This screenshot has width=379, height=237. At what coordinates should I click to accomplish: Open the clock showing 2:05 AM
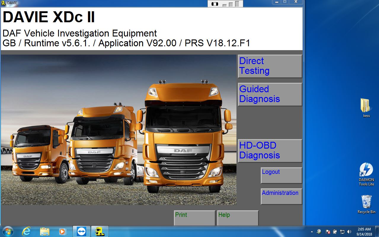tap(364, 232)
